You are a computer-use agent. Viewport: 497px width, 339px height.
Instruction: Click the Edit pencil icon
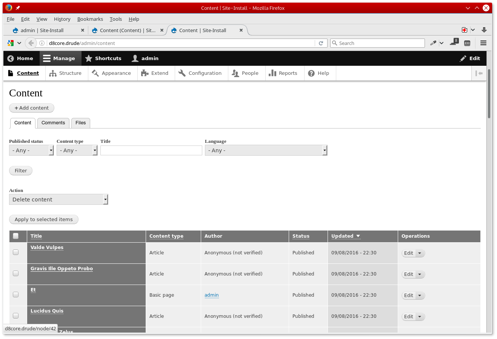463,58
